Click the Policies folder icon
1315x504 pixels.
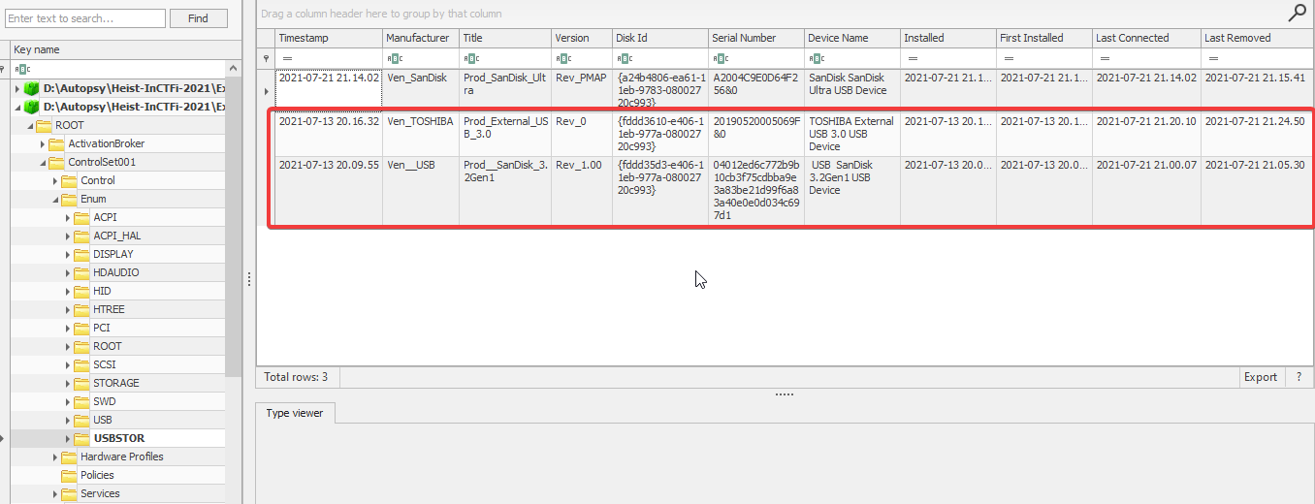pyautogui.click(x=68, y=475)
